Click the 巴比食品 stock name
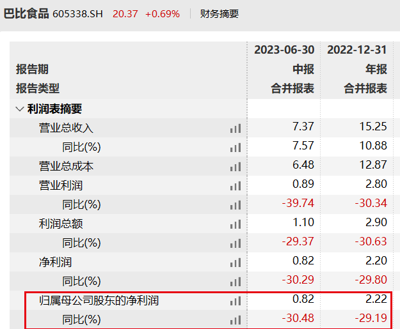This screenshot has height=329, width=400. [x=26, y=13]
